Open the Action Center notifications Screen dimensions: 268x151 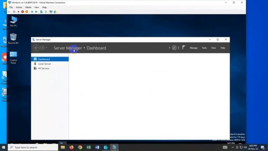pos(263,147)
